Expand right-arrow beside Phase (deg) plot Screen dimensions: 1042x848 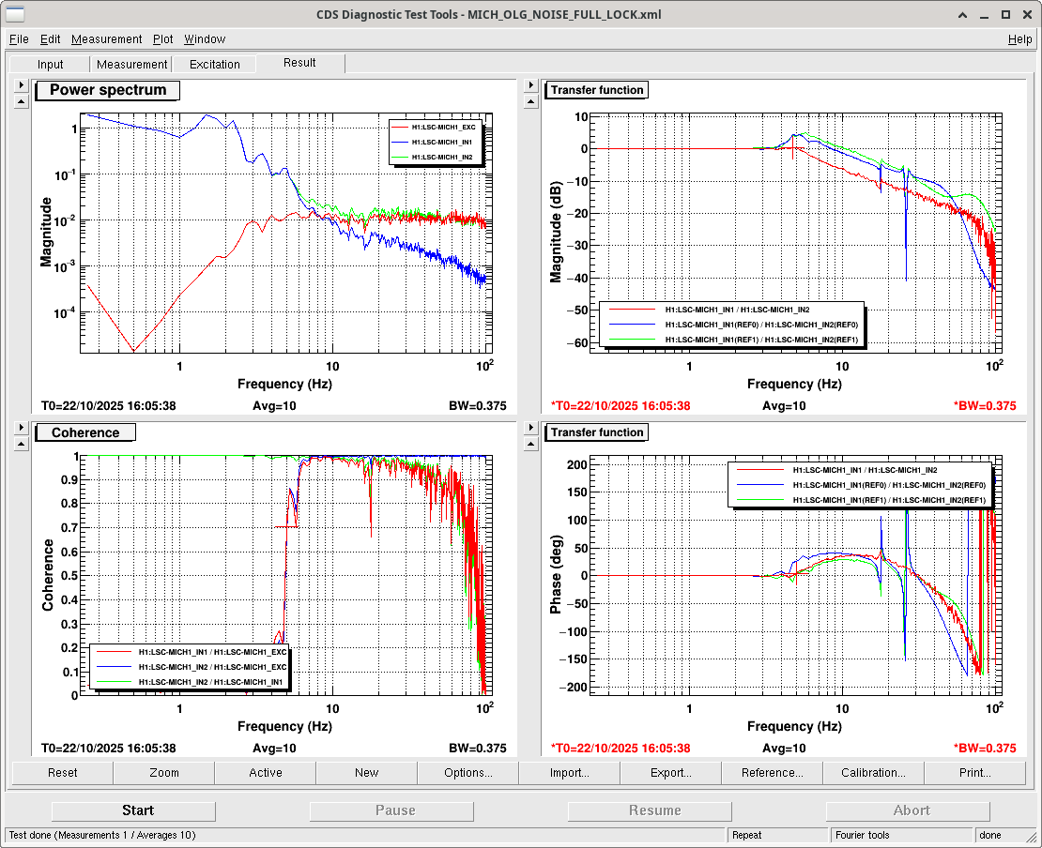(x=531, y=428)
